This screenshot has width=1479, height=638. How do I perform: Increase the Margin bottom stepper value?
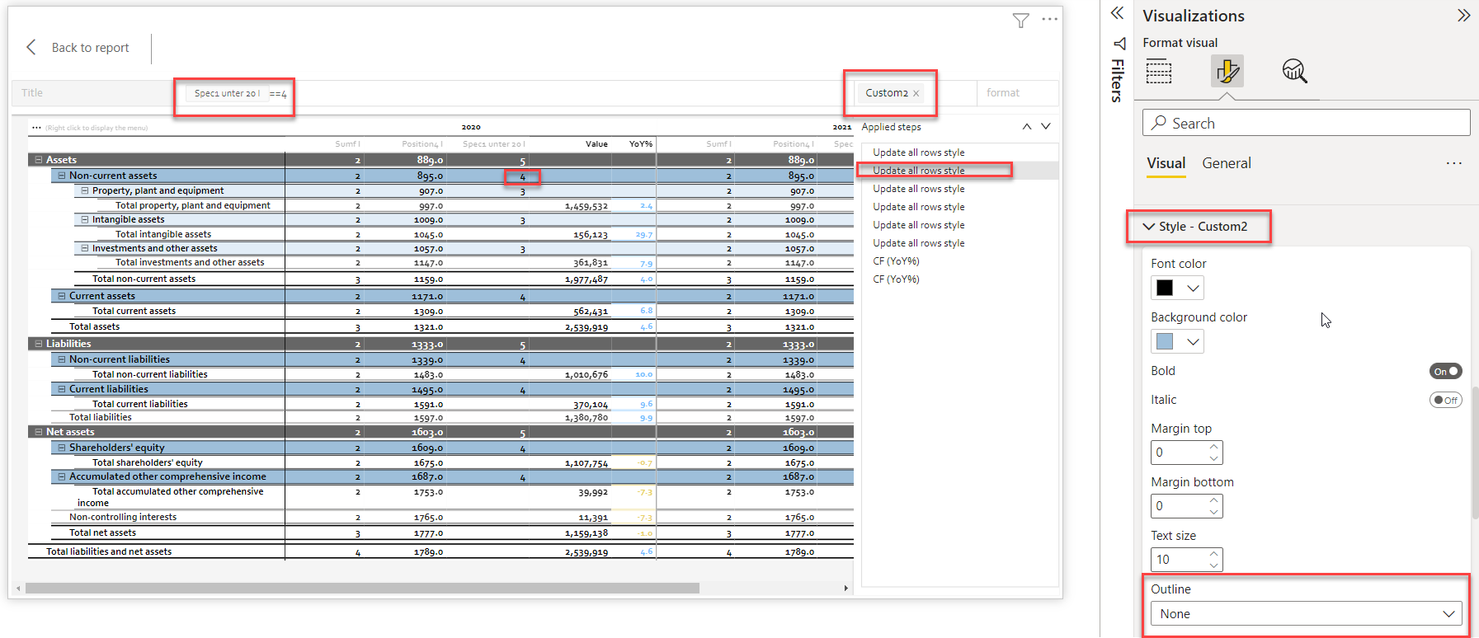(x=1214, y=500)
